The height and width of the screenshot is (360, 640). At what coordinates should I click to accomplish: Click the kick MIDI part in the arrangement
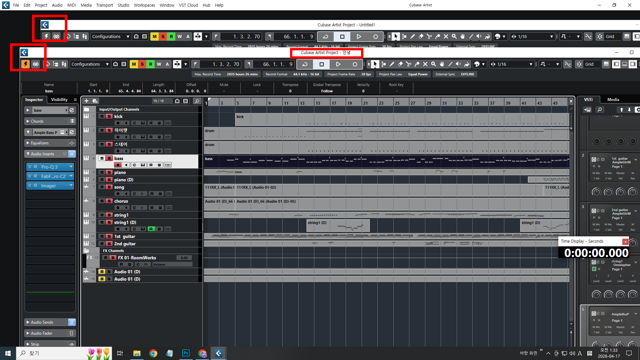402,119
